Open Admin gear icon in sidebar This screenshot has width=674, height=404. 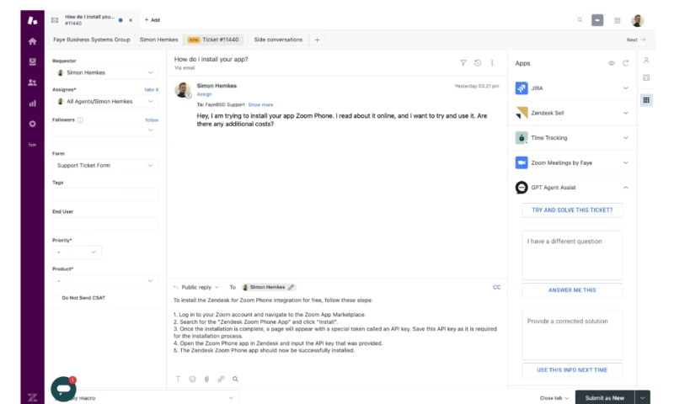tap(32, 124)
